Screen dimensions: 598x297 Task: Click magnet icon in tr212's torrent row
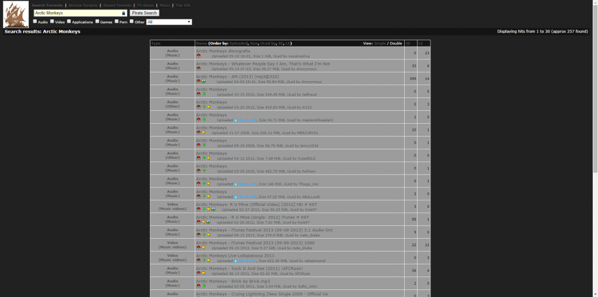click(199, 107)
